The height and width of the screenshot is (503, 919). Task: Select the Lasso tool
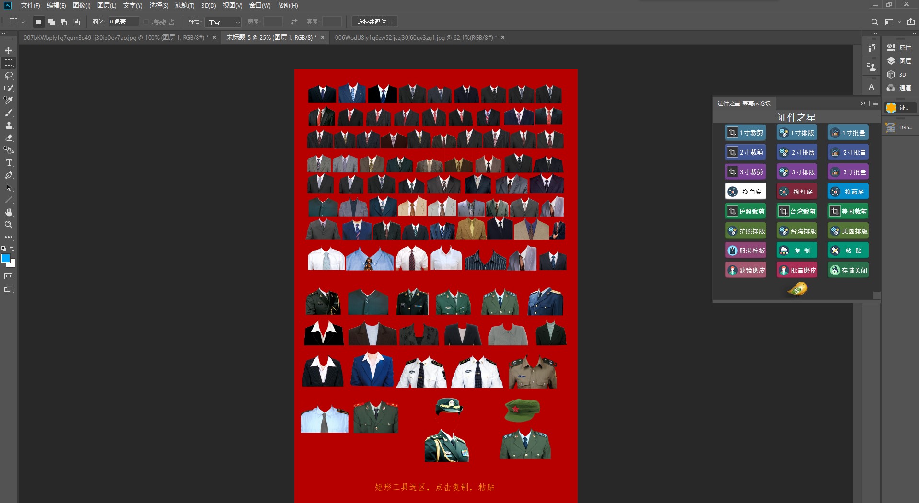pyautogui.click(x=9, y=75)
